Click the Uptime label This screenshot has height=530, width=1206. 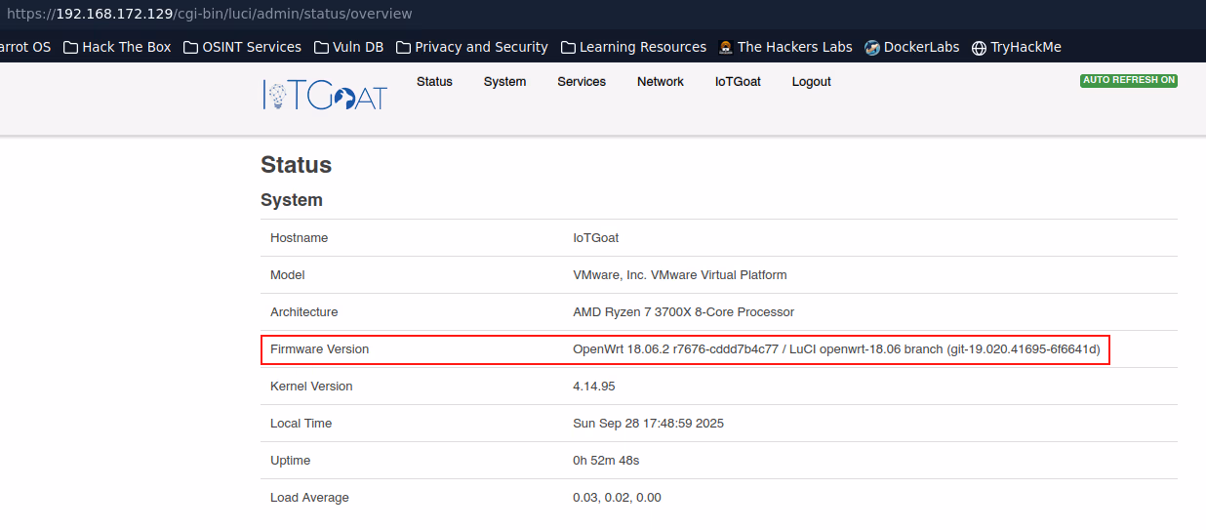(x=290, y=461)
